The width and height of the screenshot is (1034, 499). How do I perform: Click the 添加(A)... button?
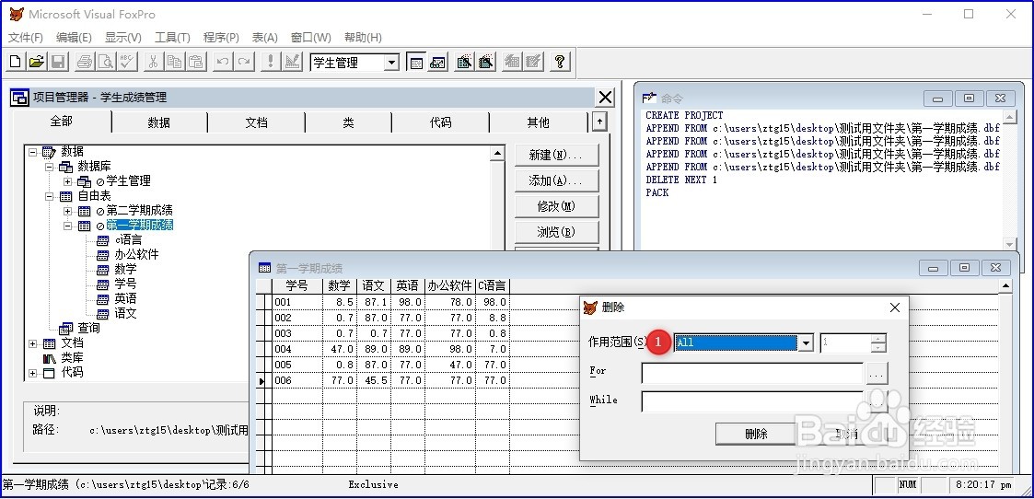tap(556, 180)
